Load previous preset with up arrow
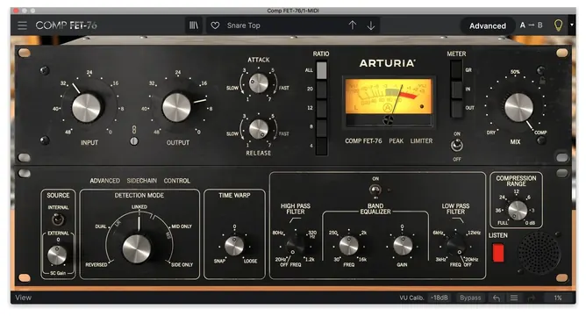The width and height of the screenshot is (586, 316). 353,25
